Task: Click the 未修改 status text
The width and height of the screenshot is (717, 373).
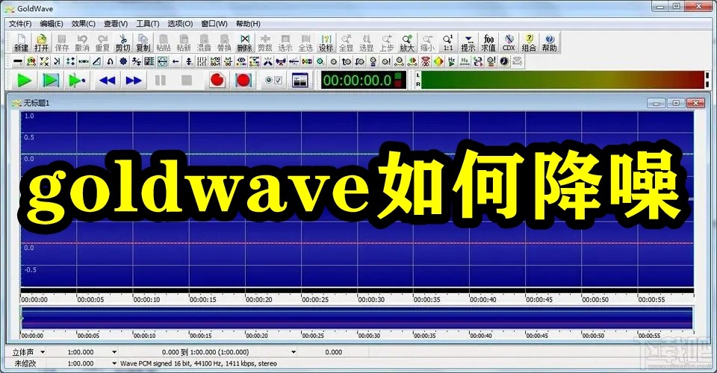Action: coord(24,363)
